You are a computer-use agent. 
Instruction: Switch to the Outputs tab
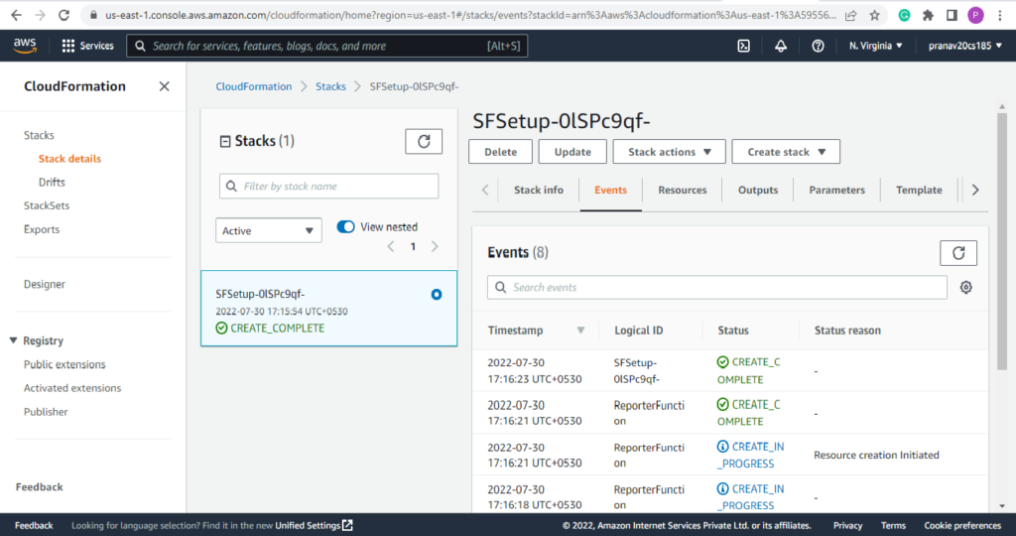tap(757, 190)
